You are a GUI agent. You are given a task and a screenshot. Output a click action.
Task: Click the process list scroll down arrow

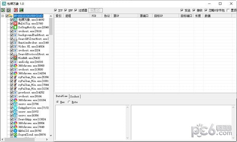click(51, 135)
